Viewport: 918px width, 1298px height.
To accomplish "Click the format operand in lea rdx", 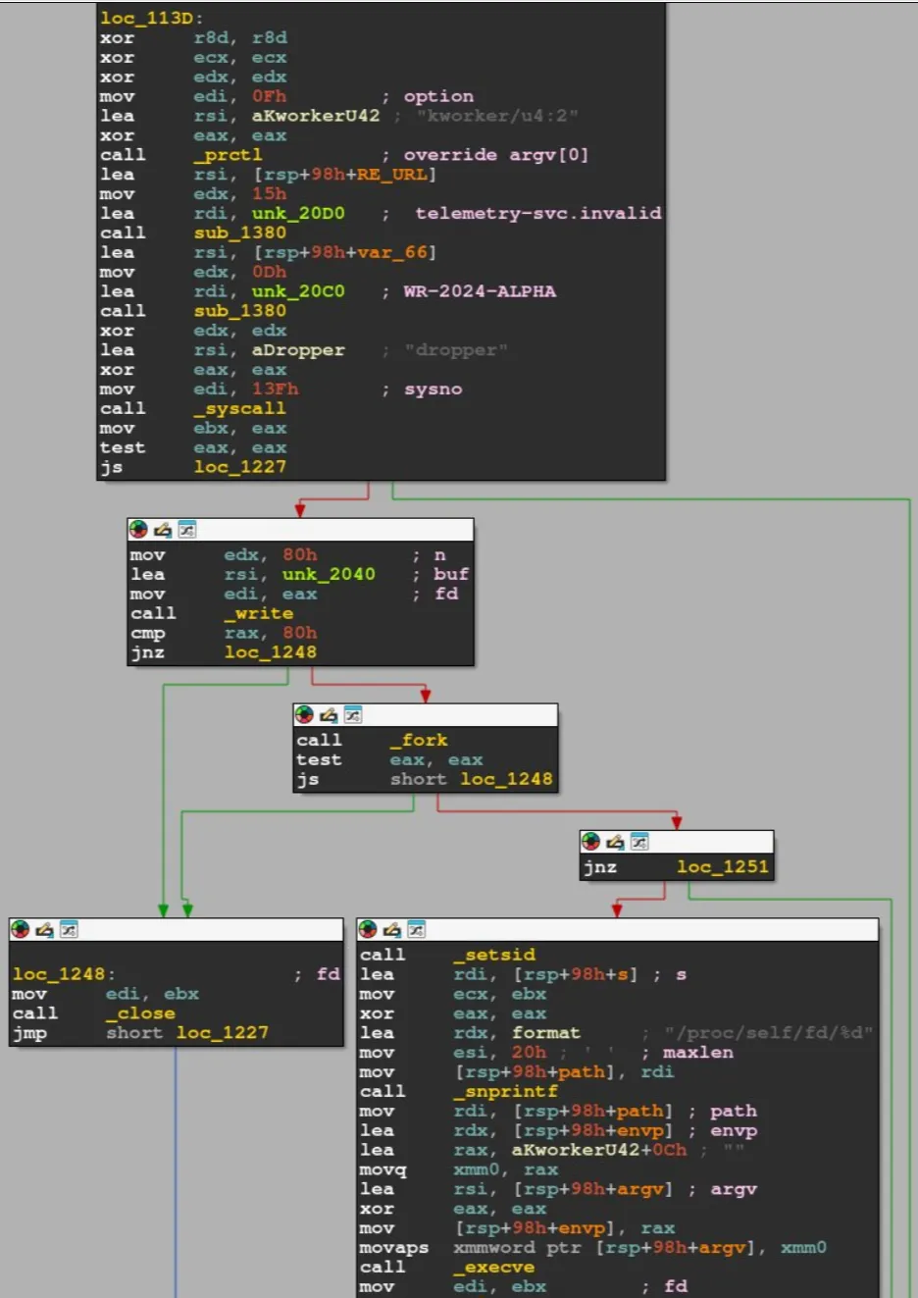I will pyautogui.click(x=546, y=1033).
